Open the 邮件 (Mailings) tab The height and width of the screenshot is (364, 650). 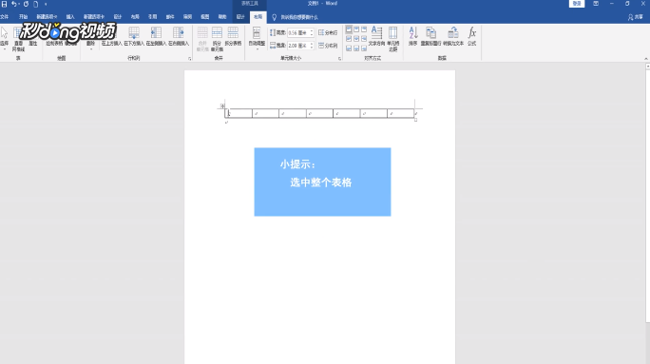coord(170,17)
